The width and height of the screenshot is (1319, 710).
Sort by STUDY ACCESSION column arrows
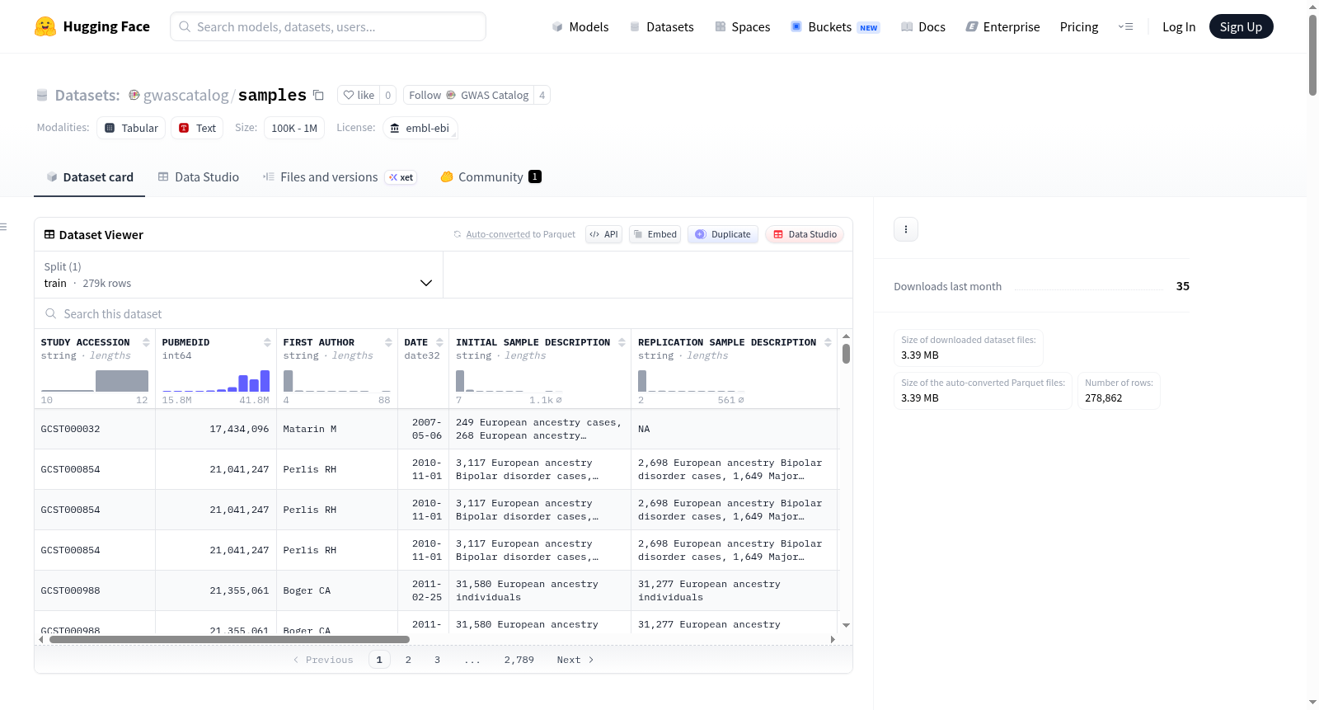pos(146,342)
